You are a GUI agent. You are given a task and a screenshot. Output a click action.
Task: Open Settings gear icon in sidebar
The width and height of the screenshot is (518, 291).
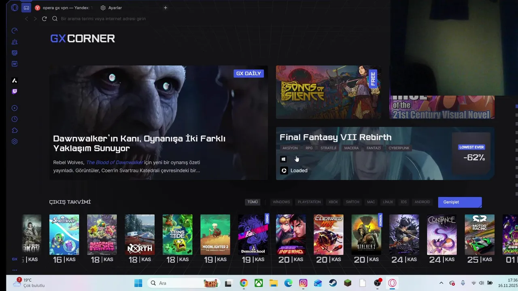[x=15, y=141]
